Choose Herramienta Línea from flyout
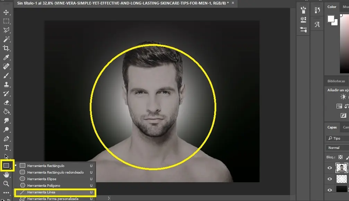349x201 pixels. tap(55, 192)
